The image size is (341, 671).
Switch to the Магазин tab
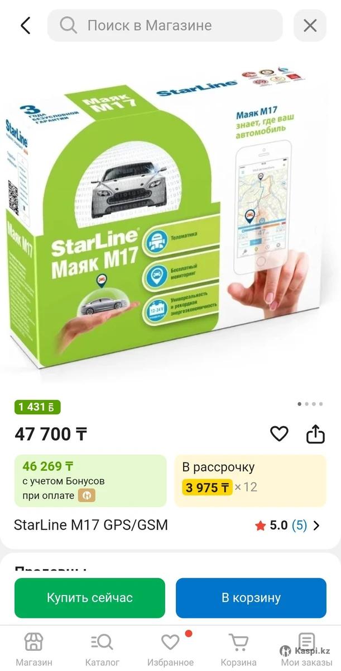coord(34,650)
